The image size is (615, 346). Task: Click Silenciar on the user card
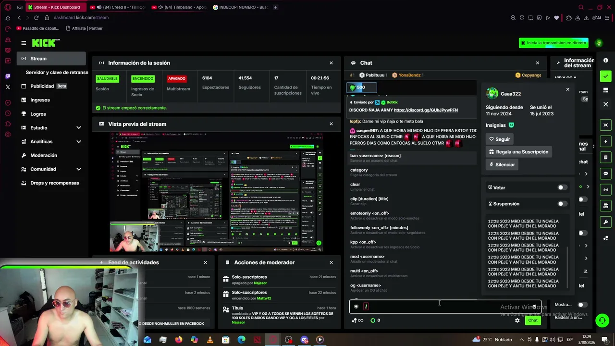click(502, 164)
